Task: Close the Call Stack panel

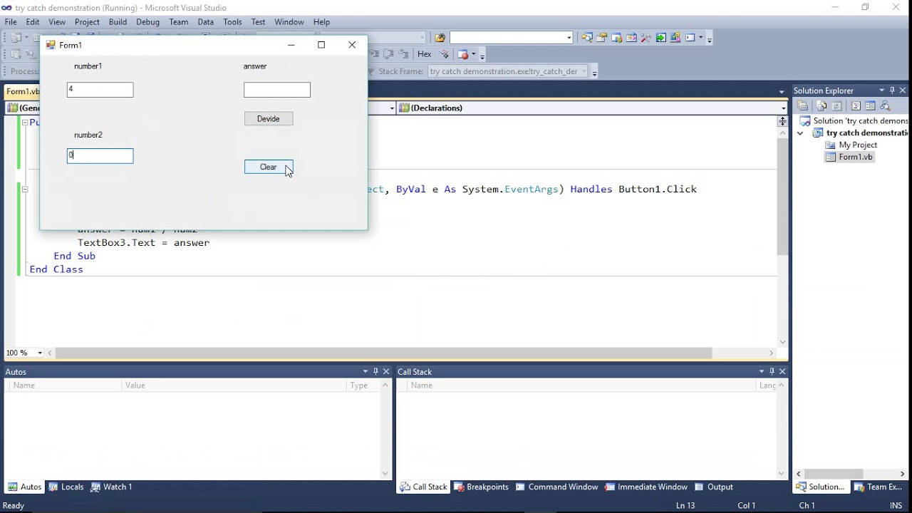Action: pyautogui.click(x=782, y=371)
